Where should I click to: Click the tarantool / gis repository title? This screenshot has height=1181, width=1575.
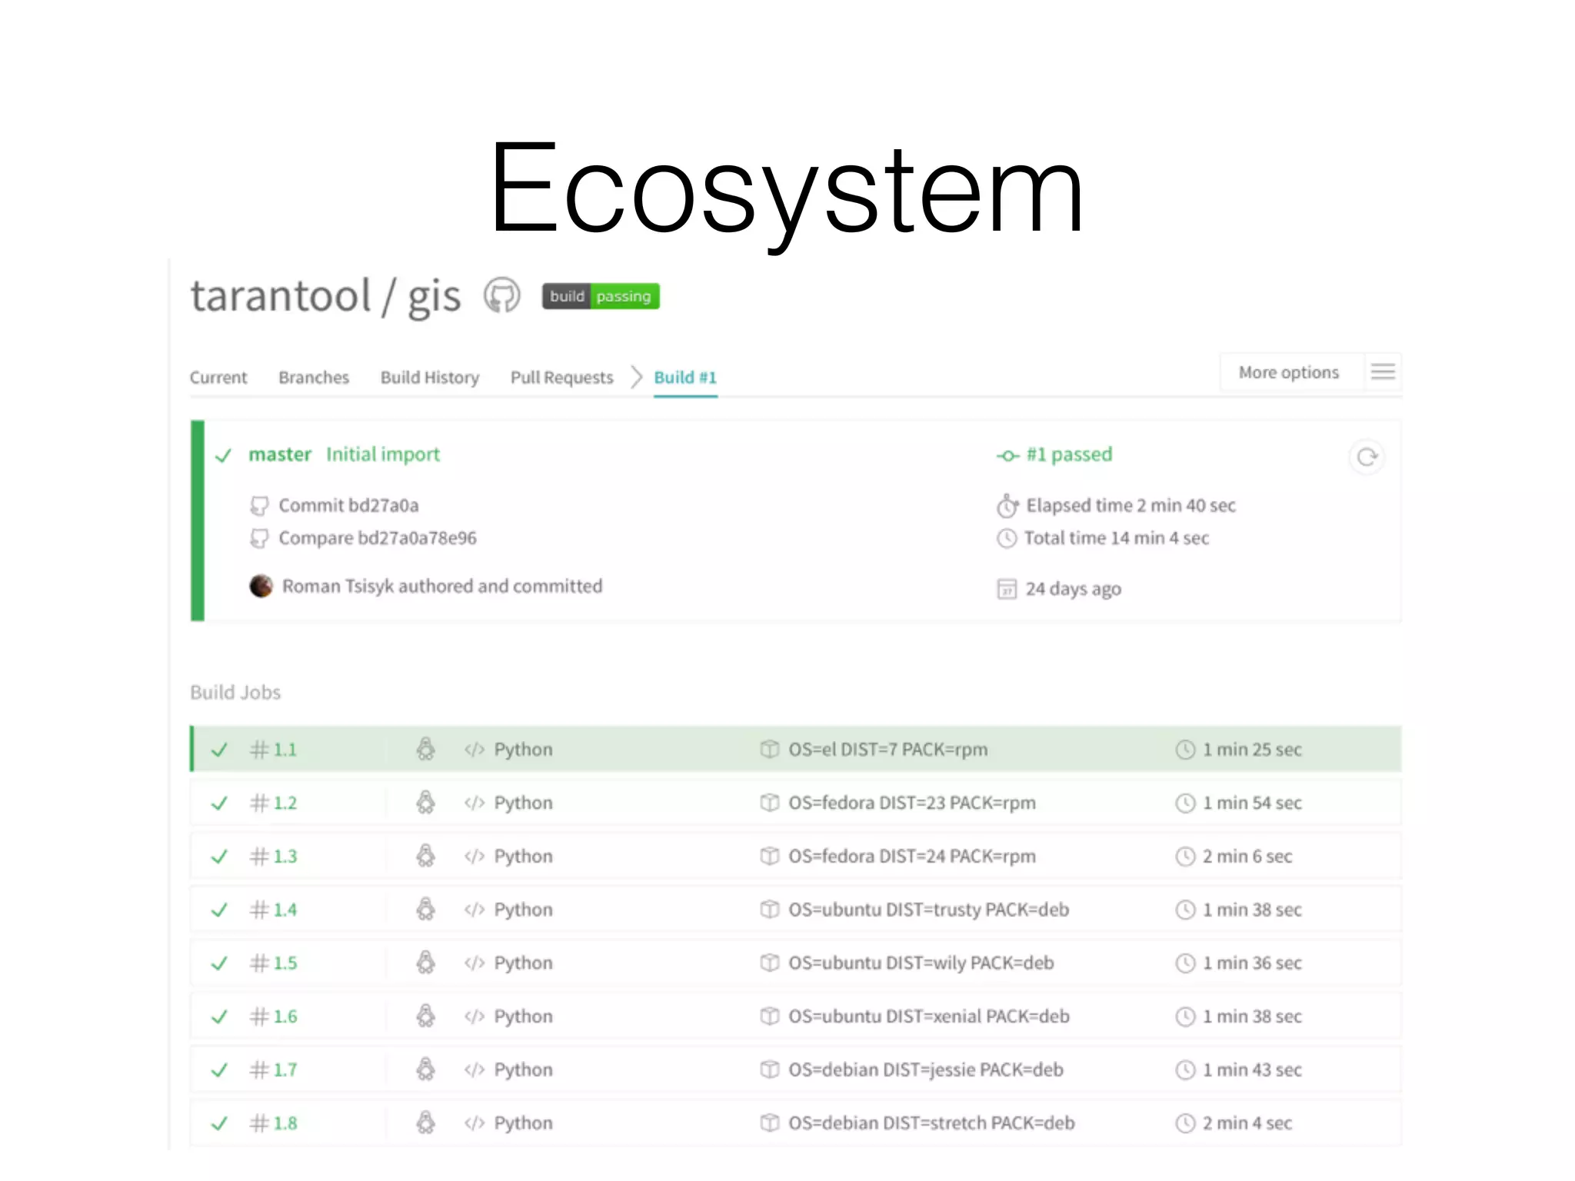pos(325,297)
